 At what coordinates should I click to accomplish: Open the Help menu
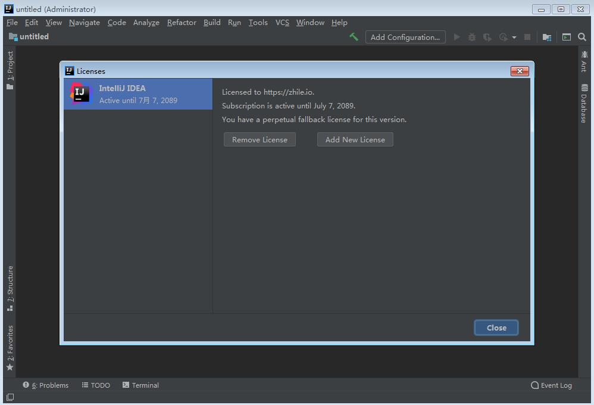[339, 23]
